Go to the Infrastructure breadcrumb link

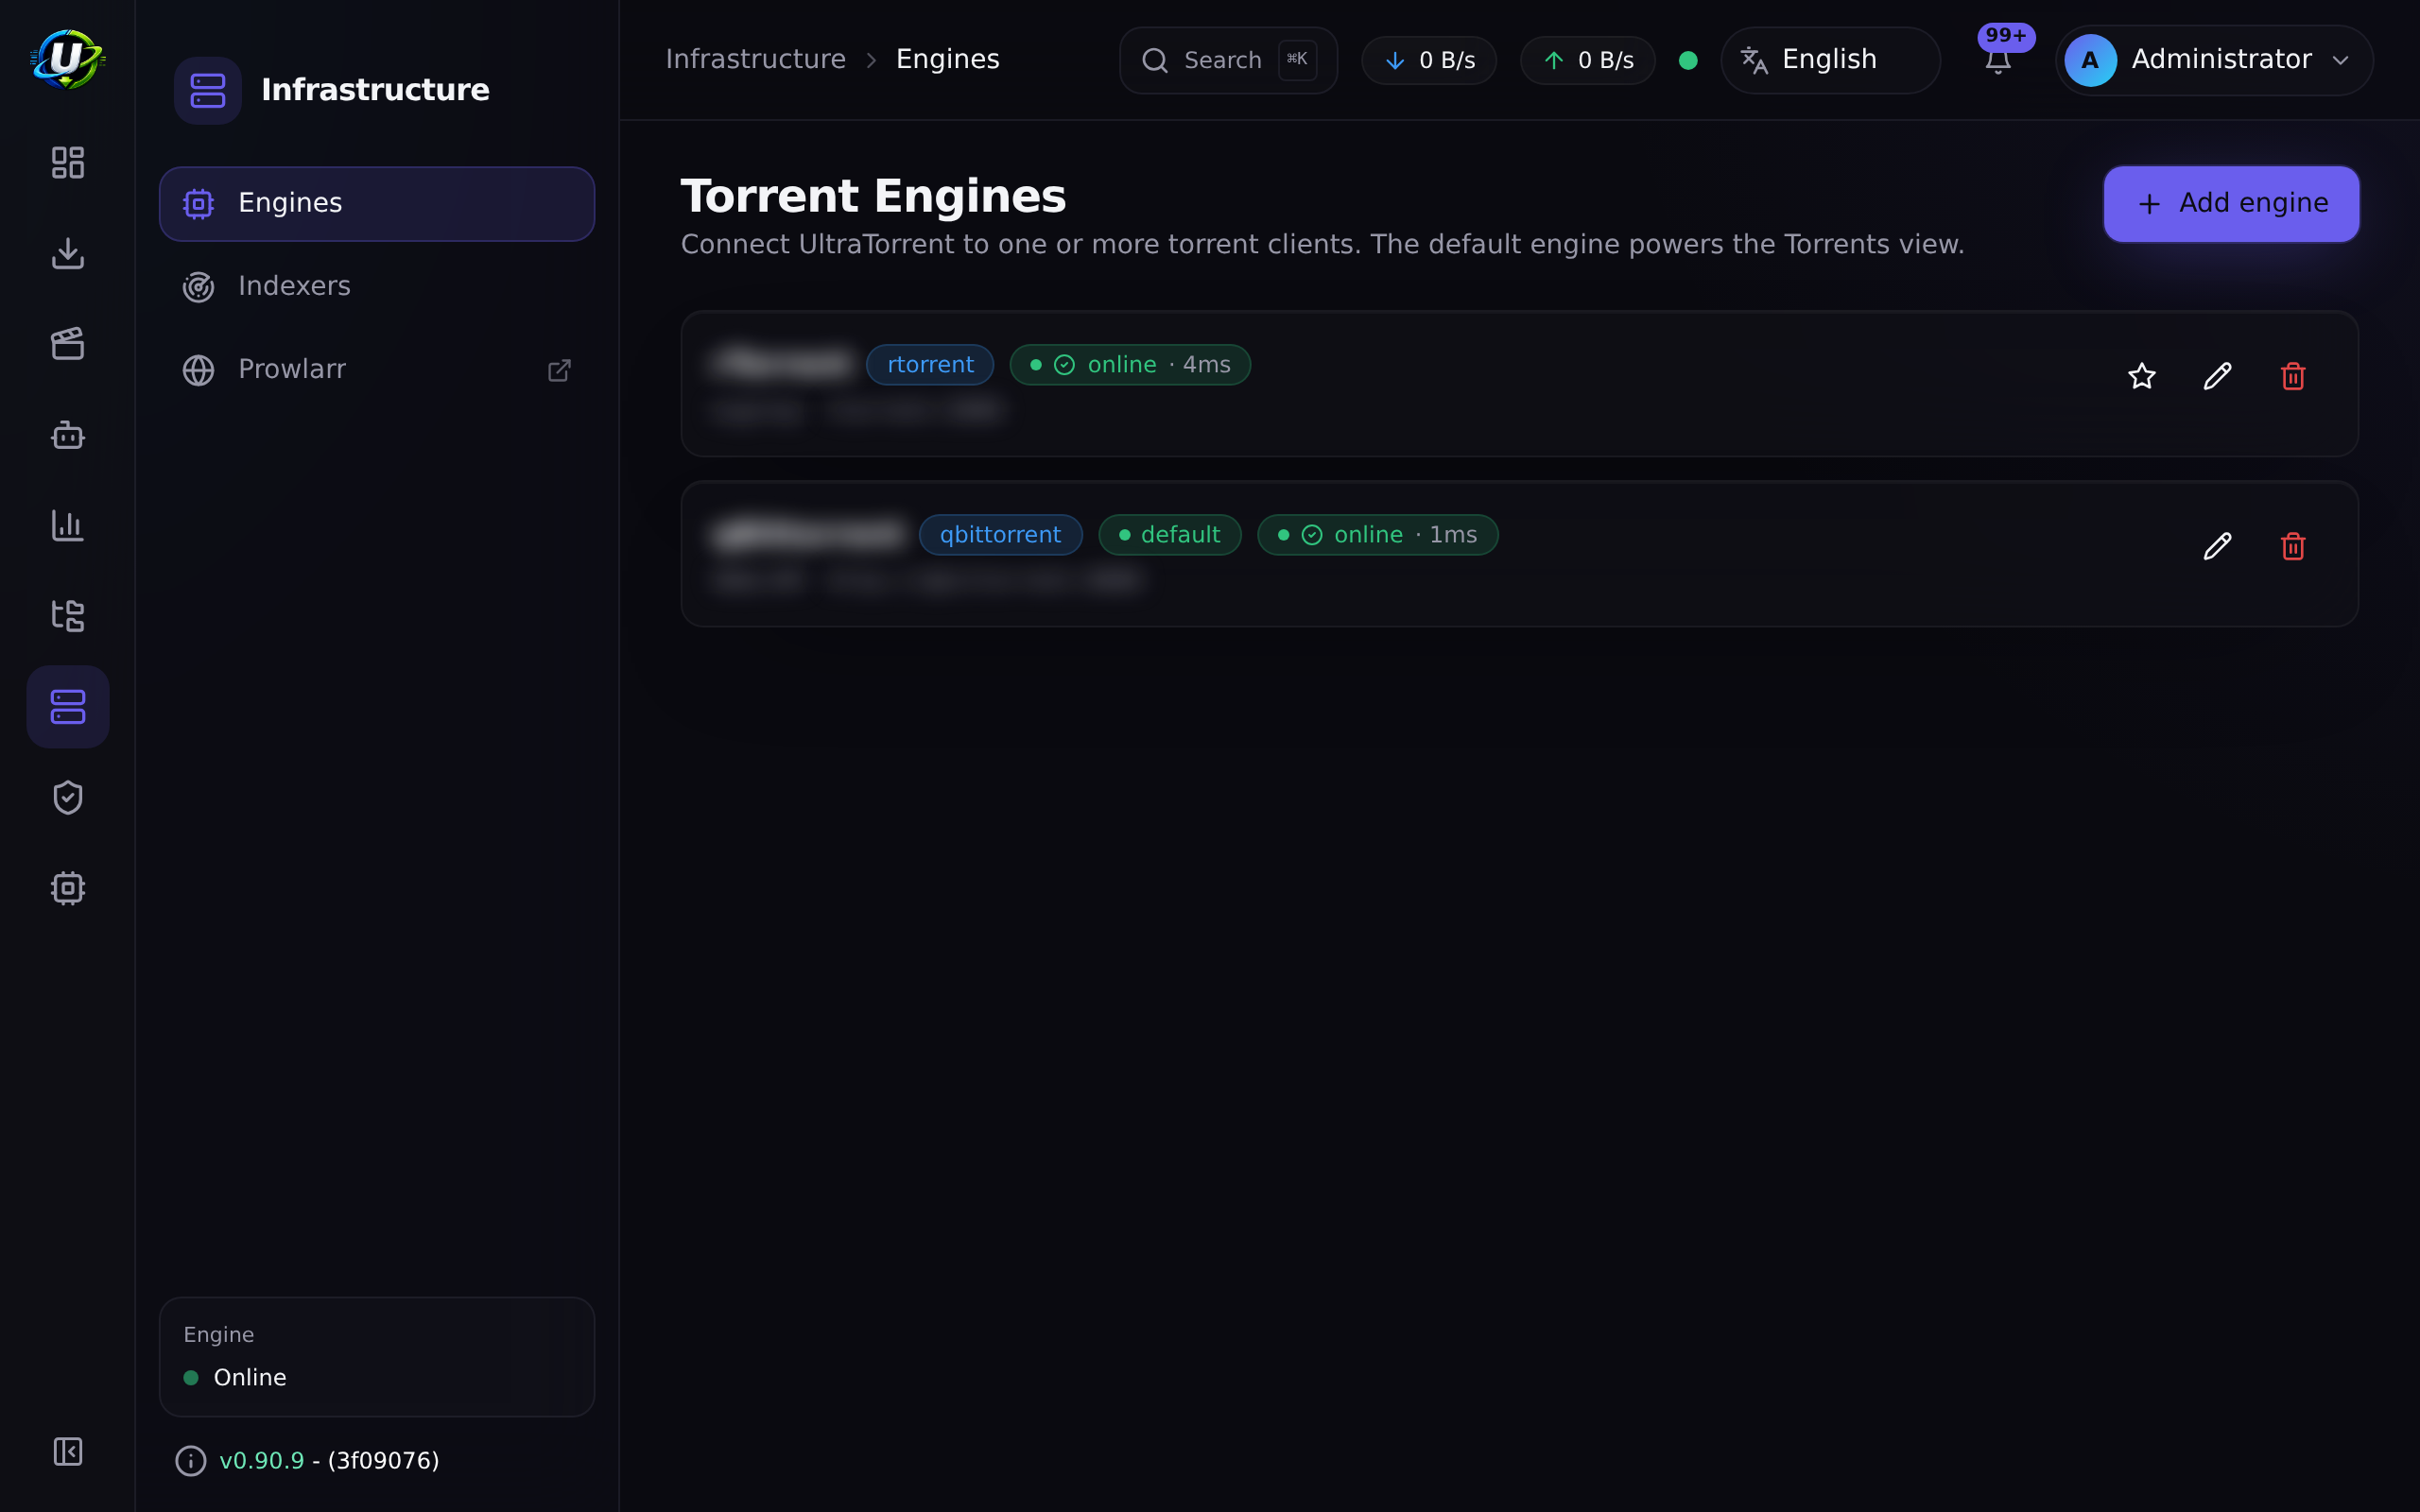755,60
